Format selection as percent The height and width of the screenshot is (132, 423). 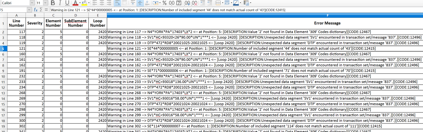click(x=164, y=3)
